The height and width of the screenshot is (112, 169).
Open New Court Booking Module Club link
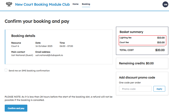point(42,4)
